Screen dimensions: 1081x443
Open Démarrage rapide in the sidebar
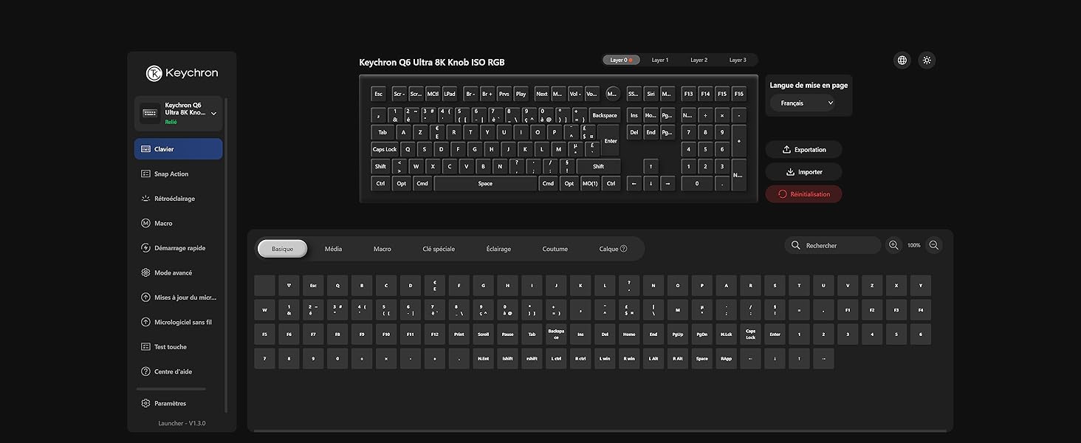178,248
